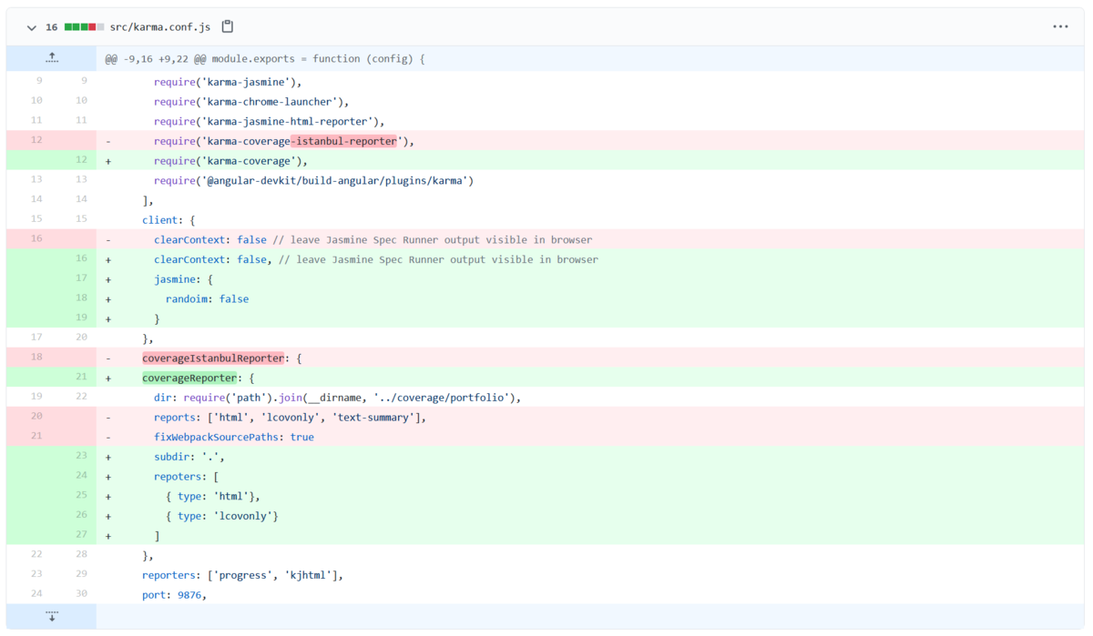
Task: Click the added "{ type: 'html'}," line
Action: tap(590, 497)
